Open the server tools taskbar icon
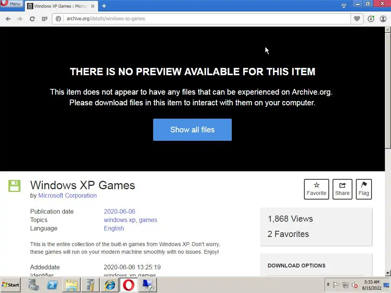Viewport: 391px width, 293px height. pyautogui.click(x=90, y=285)
